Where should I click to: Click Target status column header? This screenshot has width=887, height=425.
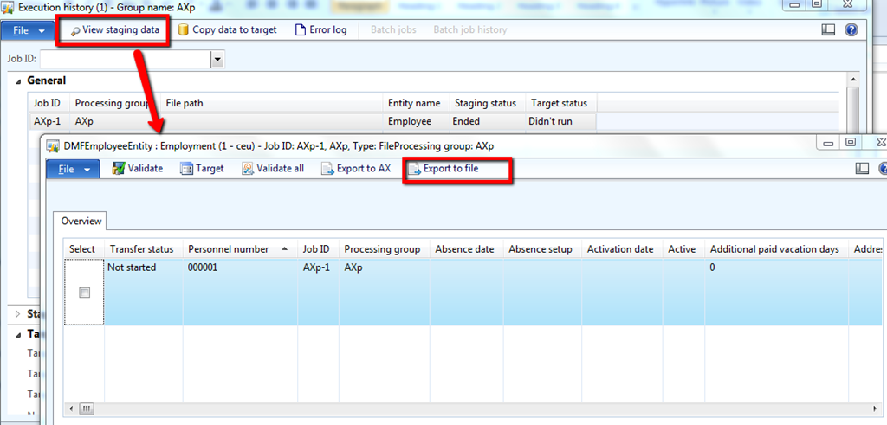[561, 103]
